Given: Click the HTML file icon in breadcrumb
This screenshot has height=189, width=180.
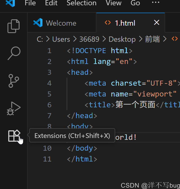Looking at the screenshot, I should (x=175, y=39).
